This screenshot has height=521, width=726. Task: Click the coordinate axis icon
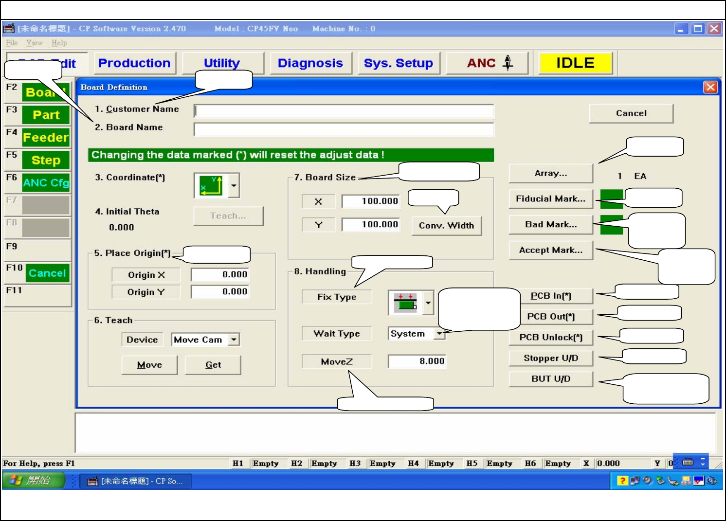point(211,185)
